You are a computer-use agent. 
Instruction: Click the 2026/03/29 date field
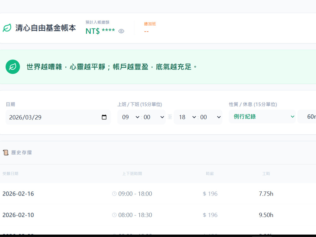[x=58, y=117]
